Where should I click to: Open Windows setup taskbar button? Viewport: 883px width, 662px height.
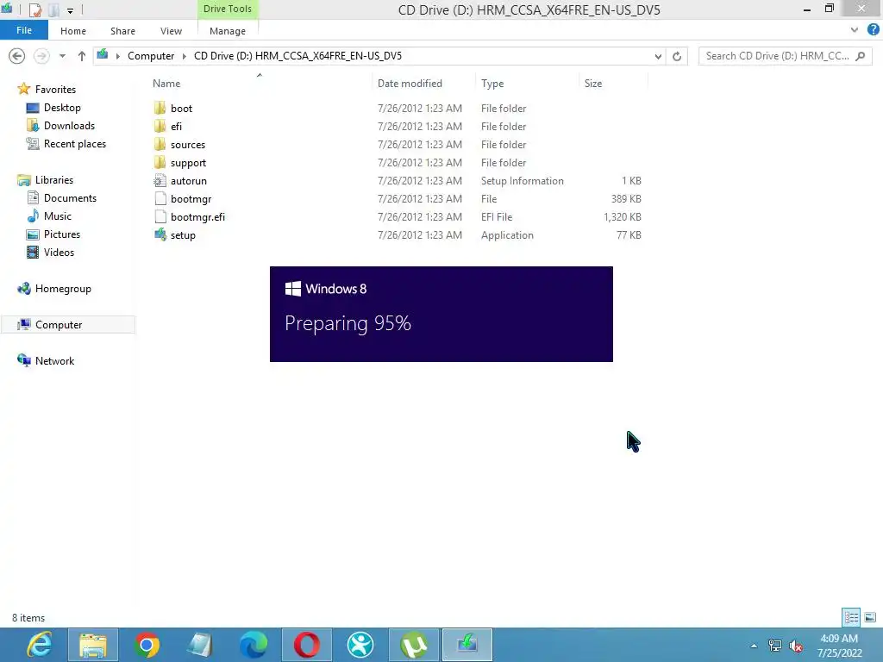(x=467, y=645)
